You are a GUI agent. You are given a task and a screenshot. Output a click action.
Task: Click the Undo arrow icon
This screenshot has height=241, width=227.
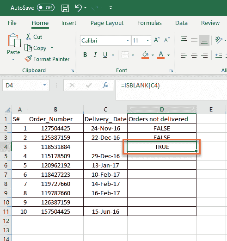tap(79, 8)
